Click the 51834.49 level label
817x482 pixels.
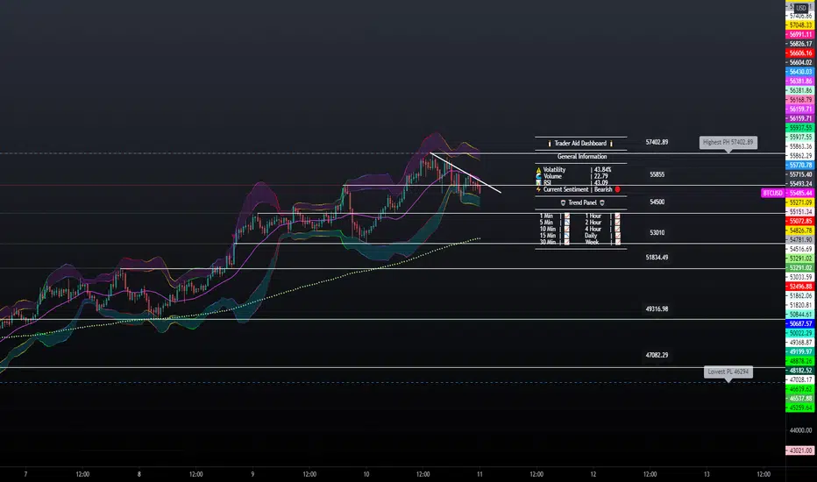pyautogui.click(x=657, y=258)
